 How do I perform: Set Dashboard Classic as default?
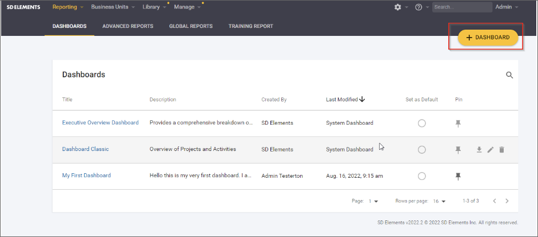pos(421,150)
